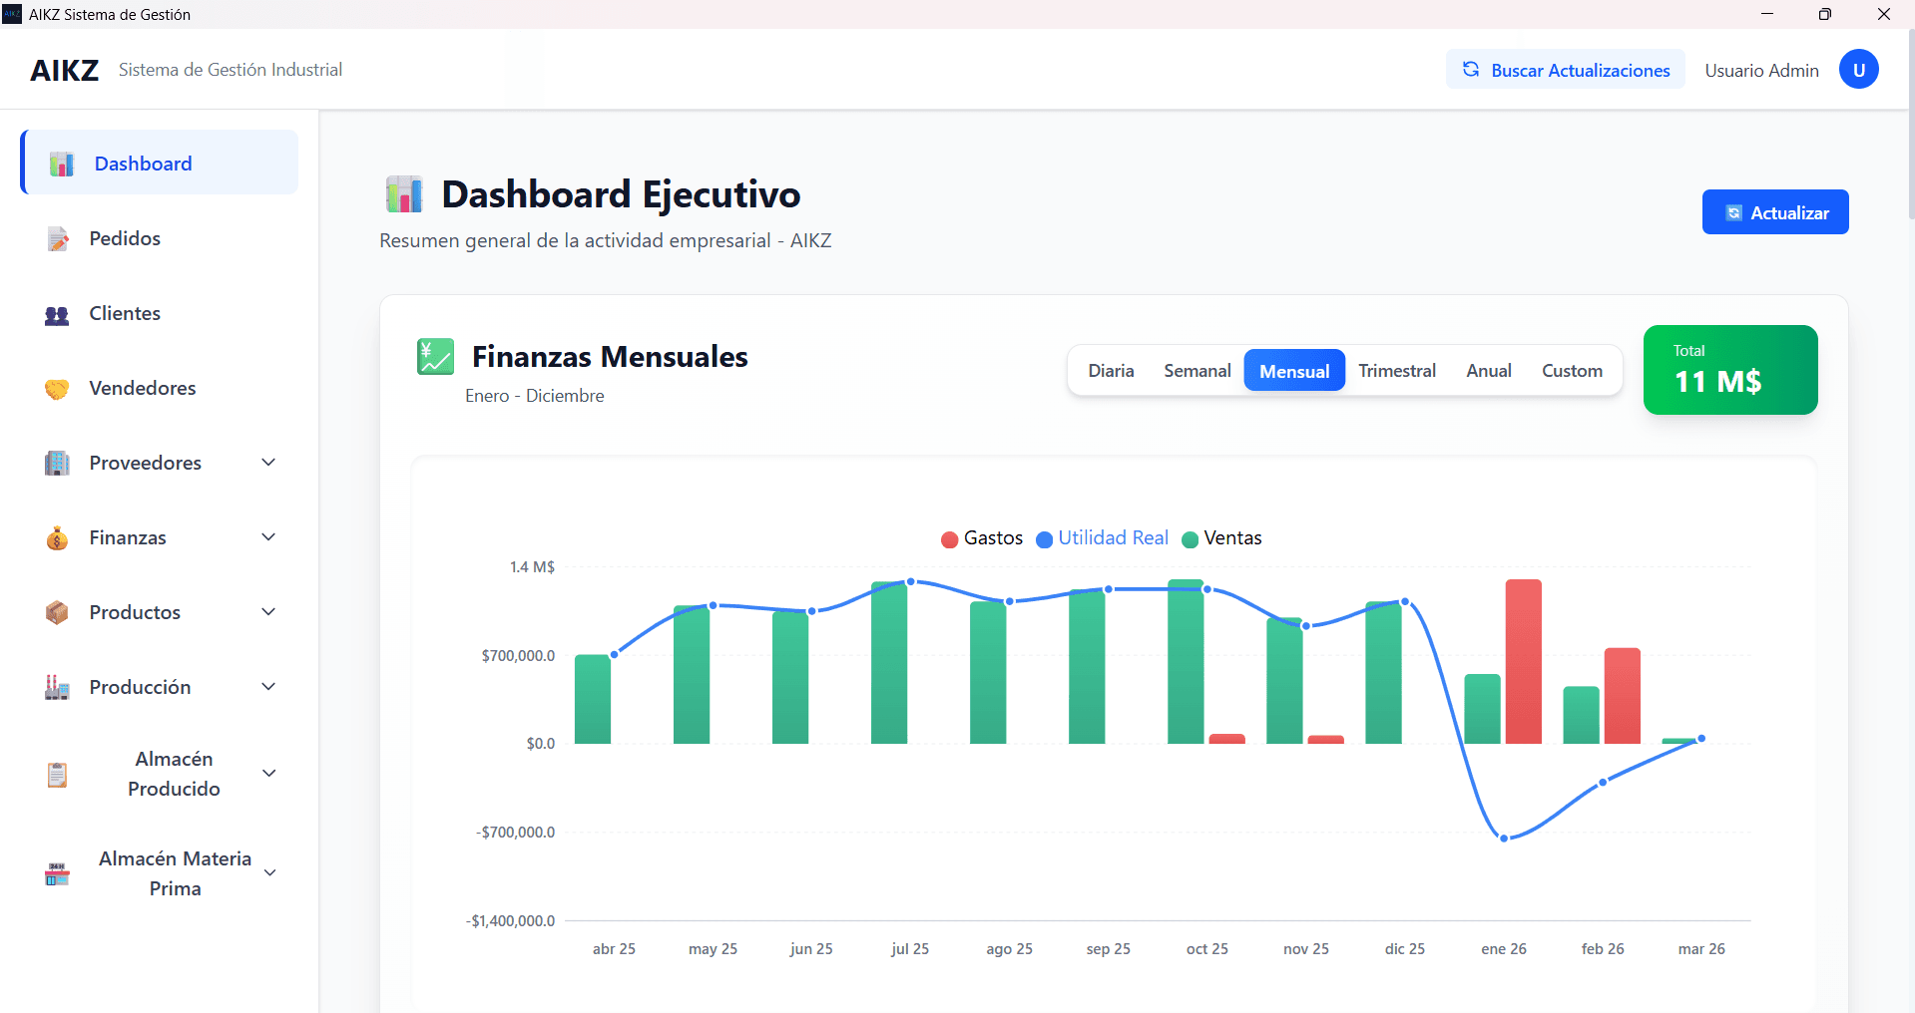1915x1013 pixels.
Task: Click the Vendedores handshake icon
Action: 57,389
